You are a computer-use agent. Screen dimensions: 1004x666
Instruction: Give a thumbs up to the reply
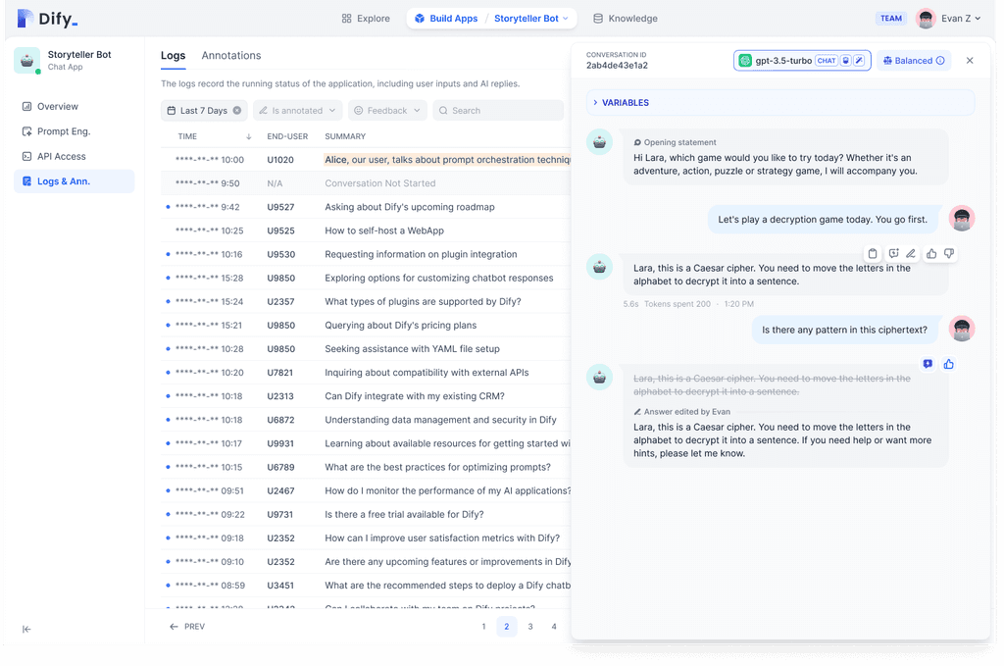[932, 252]
